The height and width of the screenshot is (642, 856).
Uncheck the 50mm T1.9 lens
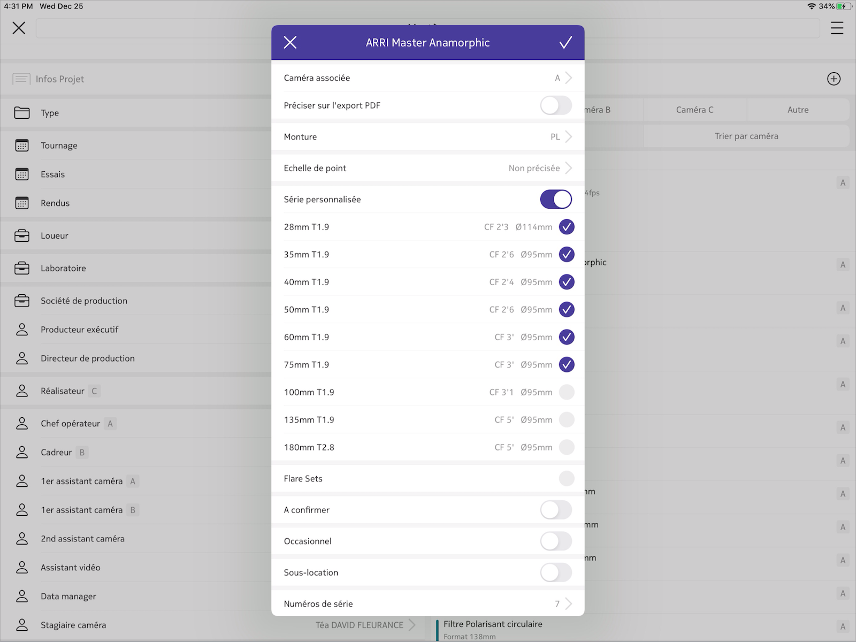click(567, 310)
